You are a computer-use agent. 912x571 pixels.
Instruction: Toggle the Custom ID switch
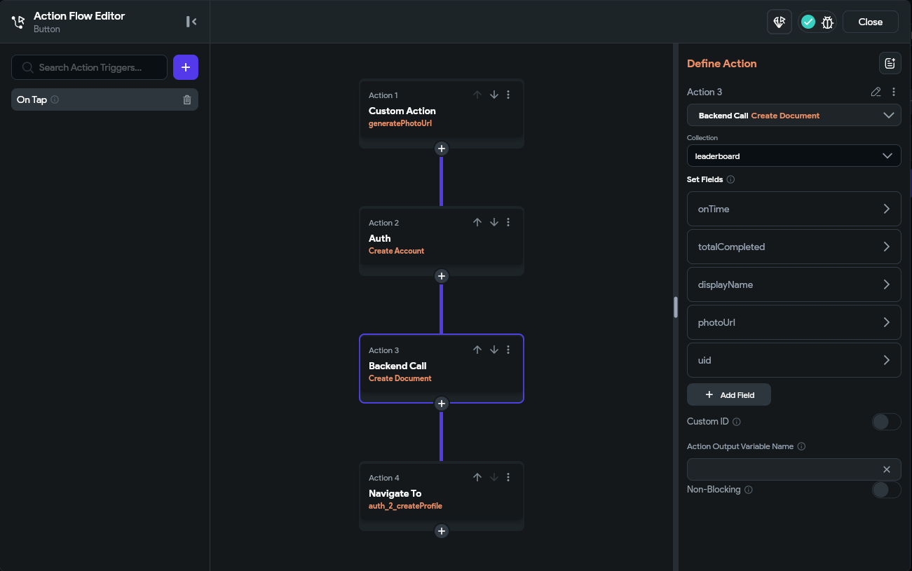(886, 422)
